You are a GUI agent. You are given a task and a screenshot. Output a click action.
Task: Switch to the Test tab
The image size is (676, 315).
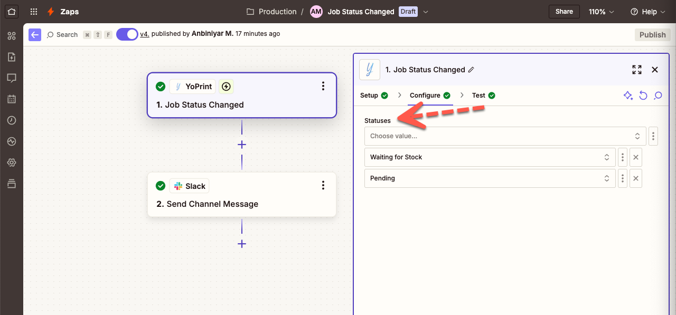pyautogui.click(x=483, y=96)
